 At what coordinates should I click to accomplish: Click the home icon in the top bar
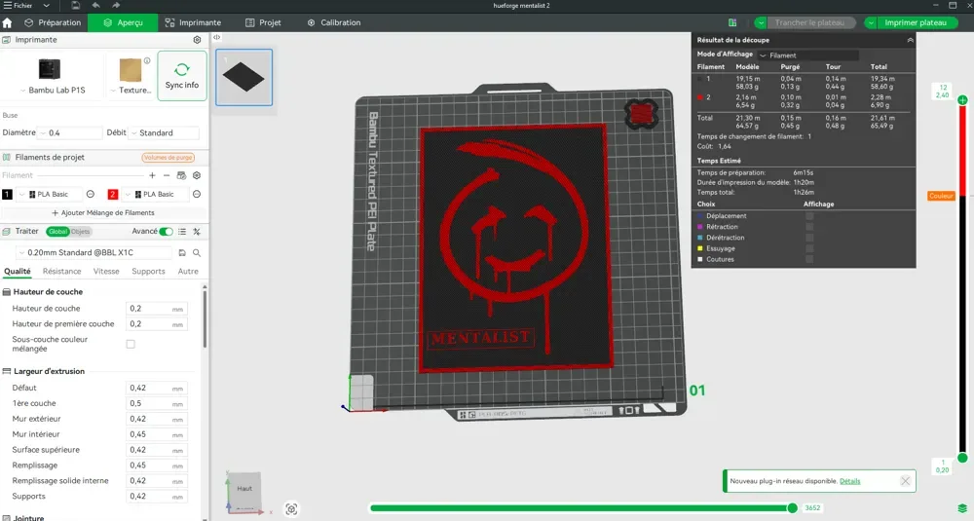[x=8, y=23]
